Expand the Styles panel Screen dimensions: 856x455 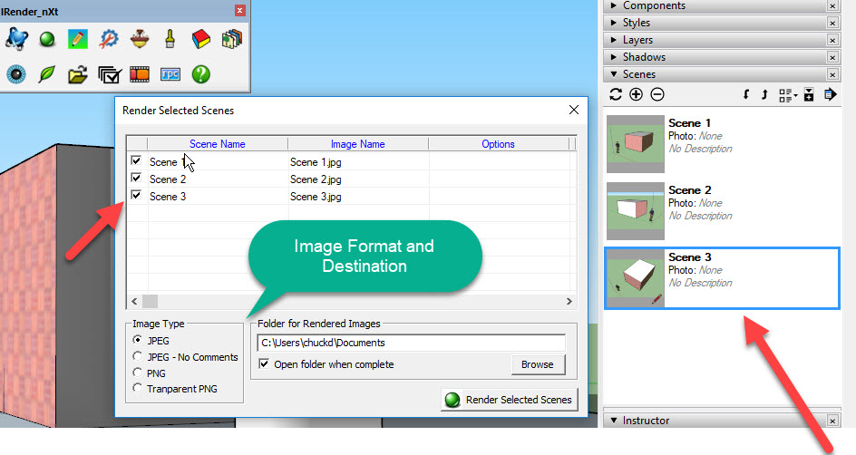coord(613,23)
